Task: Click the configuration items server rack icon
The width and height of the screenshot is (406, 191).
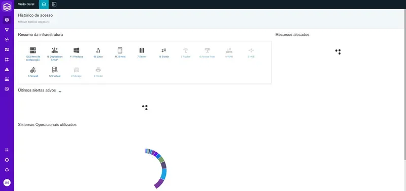Action: pos(33,50)
